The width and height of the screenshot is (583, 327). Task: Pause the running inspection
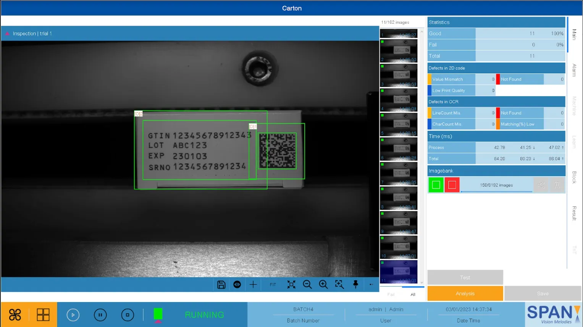[x=100, y=315]
